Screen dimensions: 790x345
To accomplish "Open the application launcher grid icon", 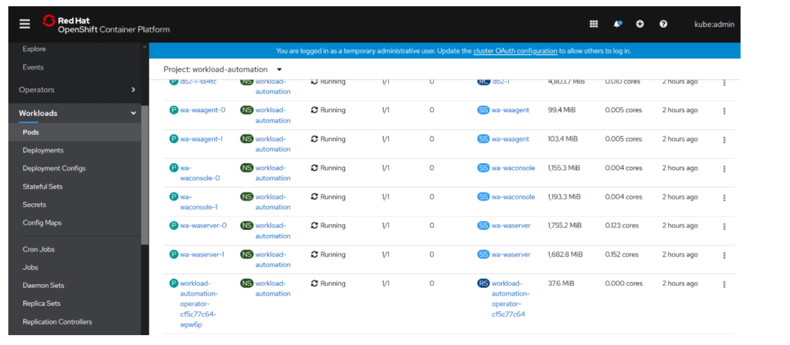I will 593,24.
